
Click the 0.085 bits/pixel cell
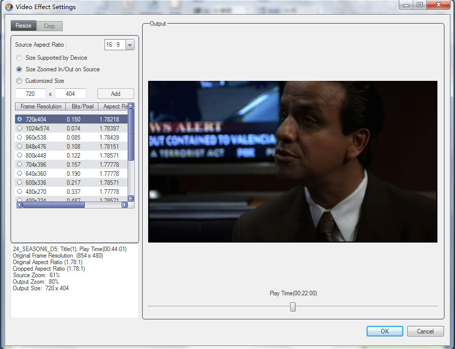73,138
